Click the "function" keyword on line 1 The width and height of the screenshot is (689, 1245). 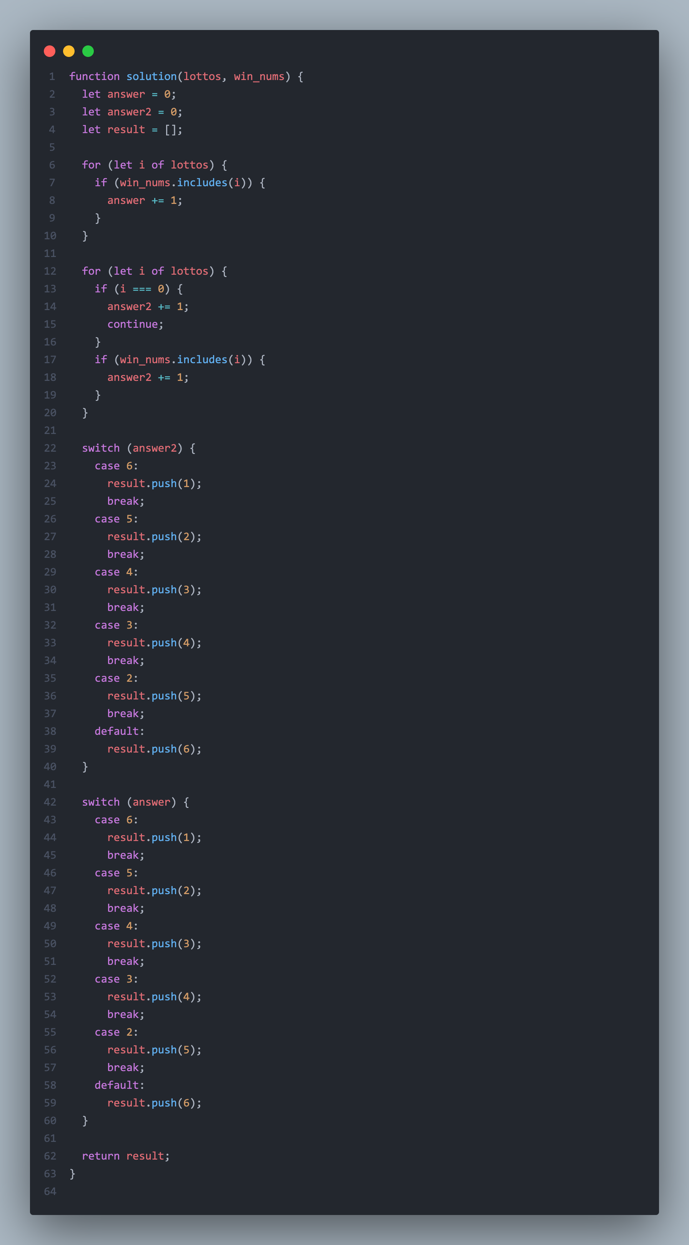(x=95, y=76)
